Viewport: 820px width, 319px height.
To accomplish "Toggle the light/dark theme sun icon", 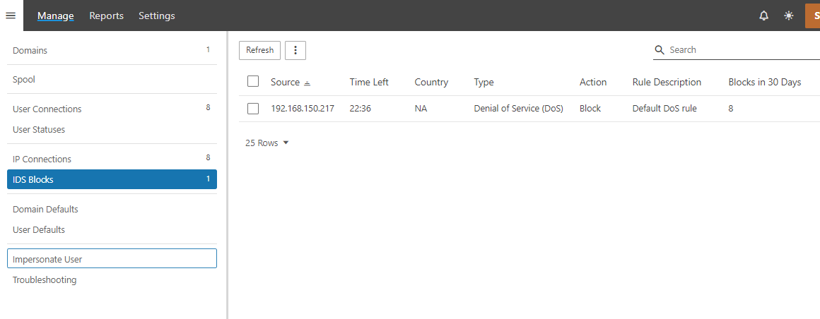I will (x=789, y=16).
